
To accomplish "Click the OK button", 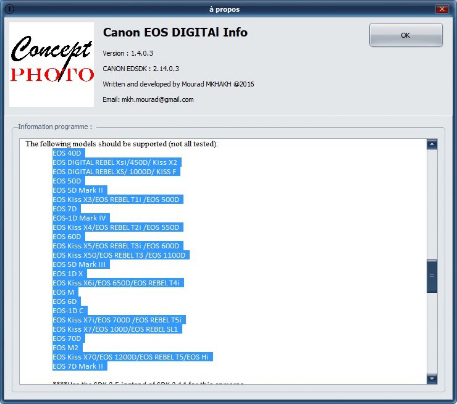I will pos(406,35).
